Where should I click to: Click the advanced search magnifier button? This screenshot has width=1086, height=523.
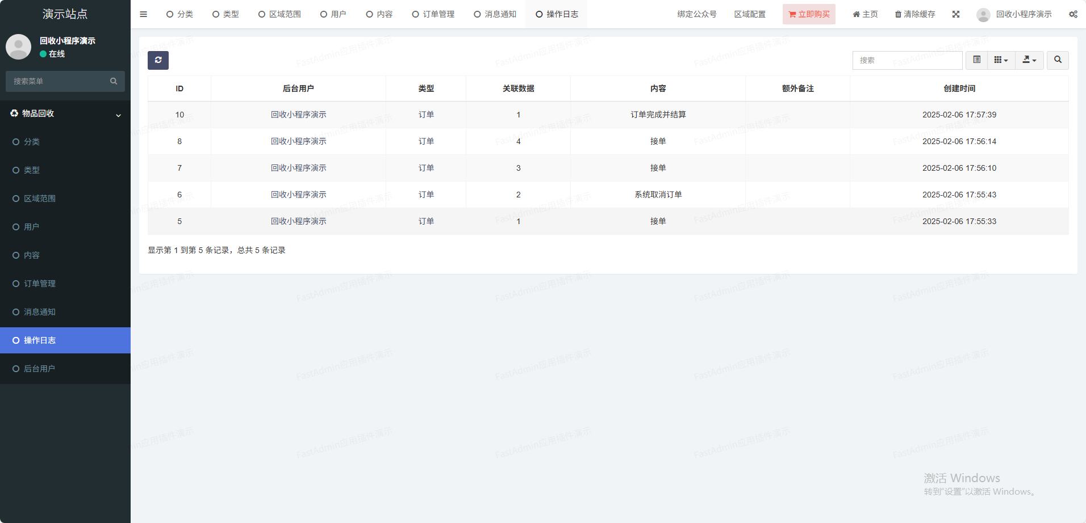tap(1058, 60)
